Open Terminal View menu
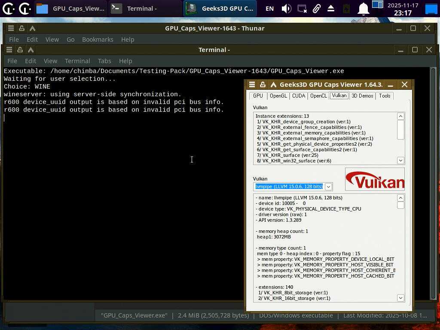 coord(50,61)
